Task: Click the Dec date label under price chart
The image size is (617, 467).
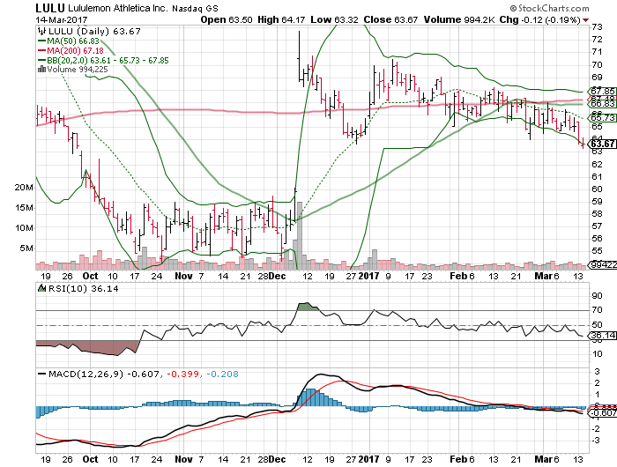Action: (278, 276)
